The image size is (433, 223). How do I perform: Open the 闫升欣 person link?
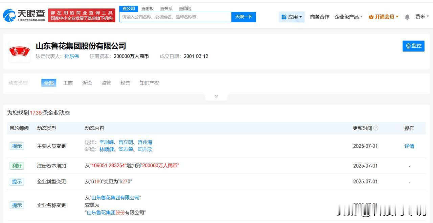point(145,149)
